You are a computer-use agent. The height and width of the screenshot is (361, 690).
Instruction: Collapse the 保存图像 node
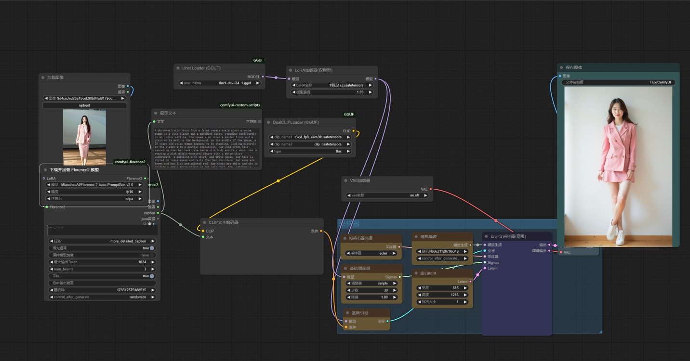[561, 67]
